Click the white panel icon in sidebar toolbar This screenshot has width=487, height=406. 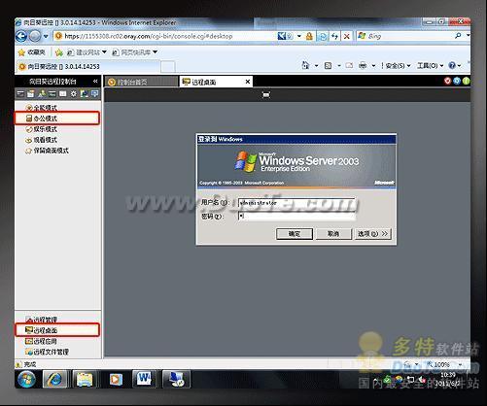point(63,94)
